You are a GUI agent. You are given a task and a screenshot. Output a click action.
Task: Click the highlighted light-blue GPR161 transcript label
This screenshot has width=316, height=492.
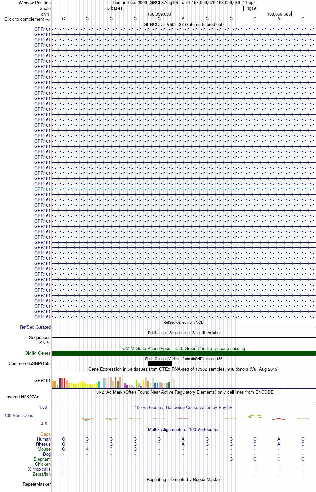(x=42, y=189)
